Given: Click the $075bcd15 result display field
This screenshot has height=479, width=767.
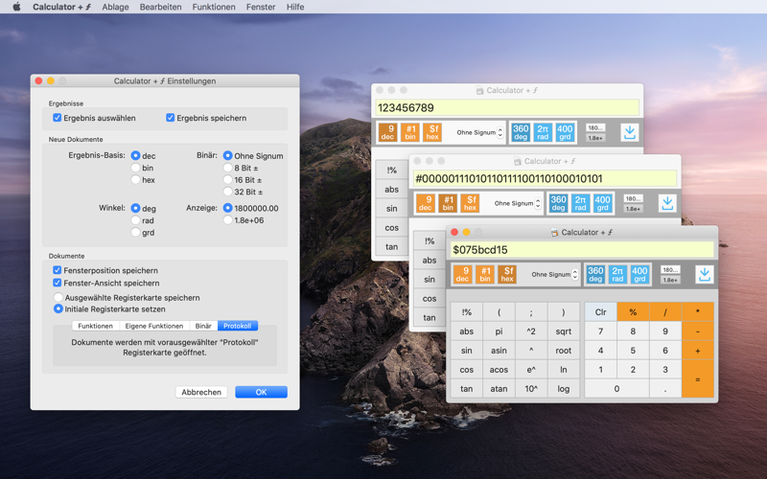Looking at the screenshot, I should (x=582, y=250).
